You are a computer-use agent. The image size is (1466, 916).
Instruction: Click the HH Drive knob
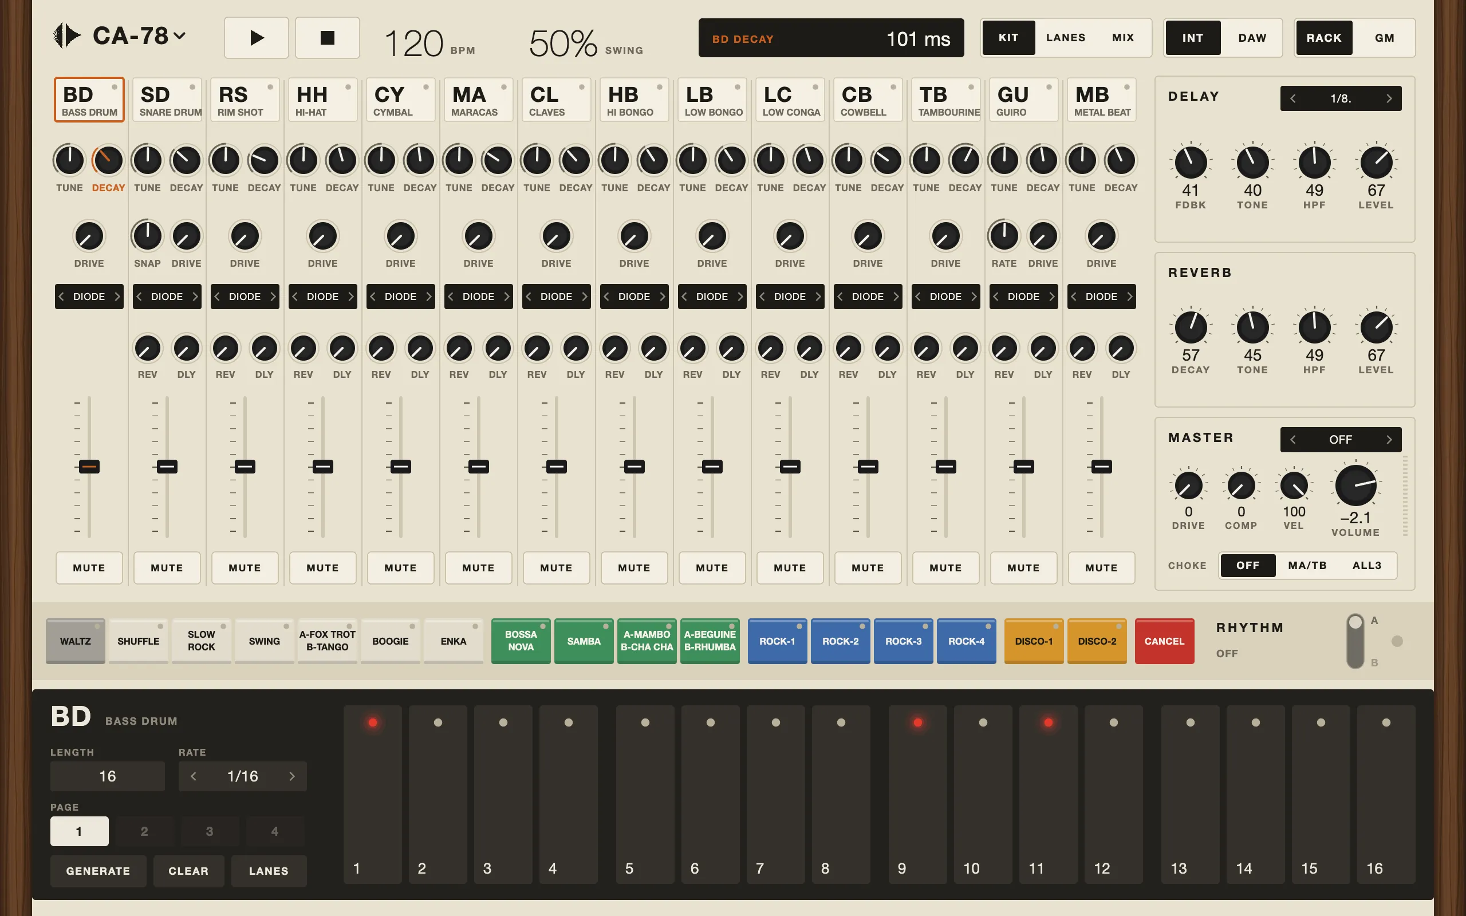click(x=322, y=236)
